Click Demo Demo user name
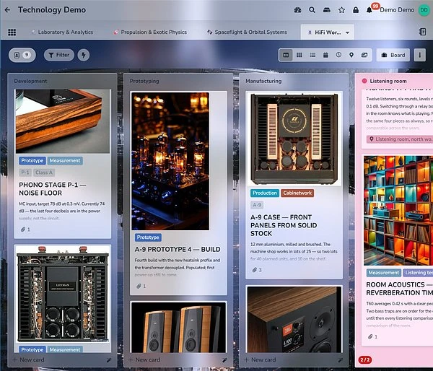Screen dimensions: 433x371 (397, 10)
